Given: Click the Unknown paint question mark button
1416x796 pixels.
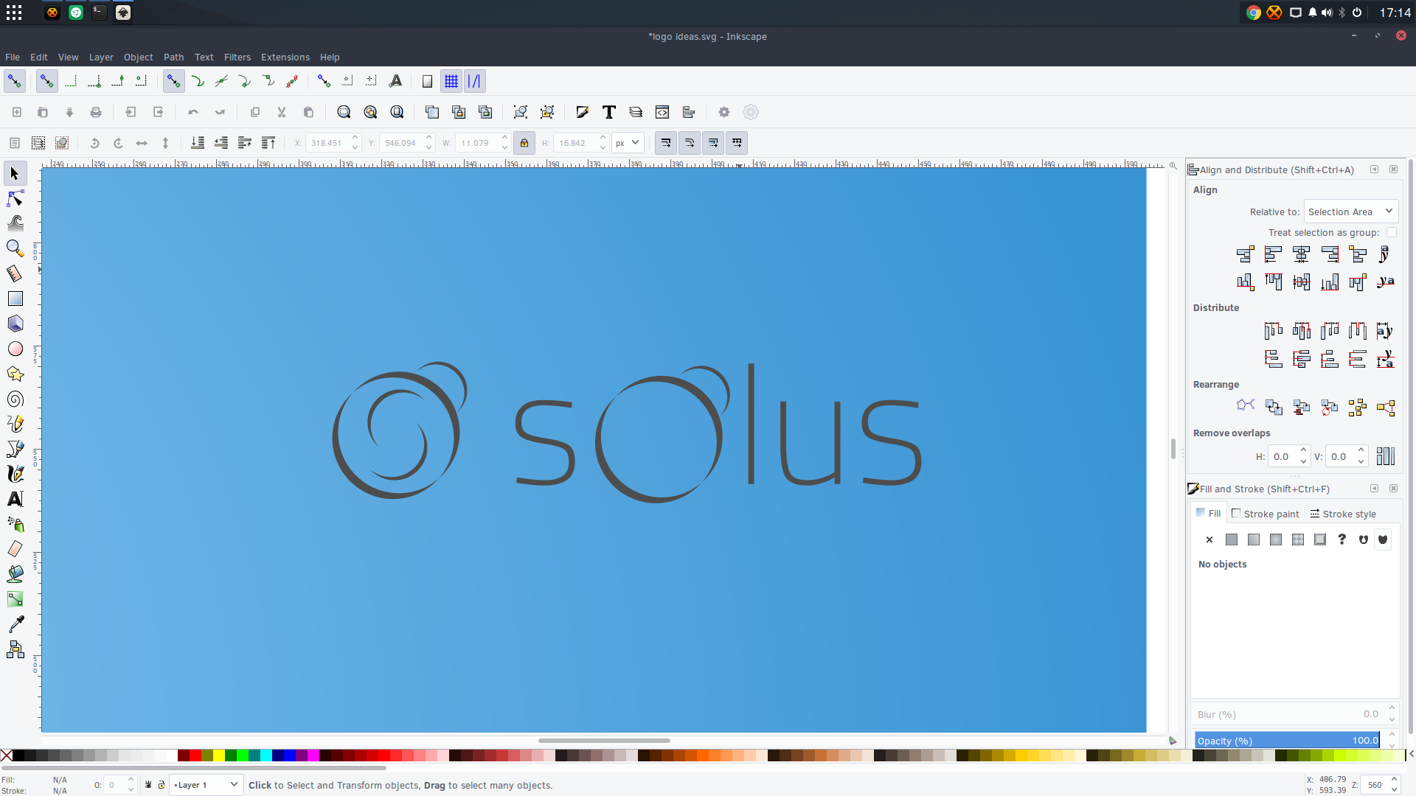Looking at the screenshot, I should tap(1342, 540).
